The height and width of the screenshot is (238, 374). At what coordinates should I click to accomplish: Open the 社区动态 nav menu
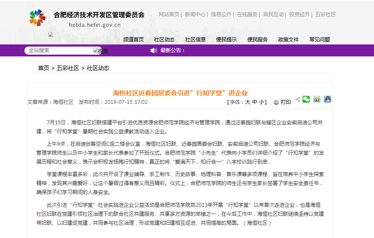[x=164, y=39]
